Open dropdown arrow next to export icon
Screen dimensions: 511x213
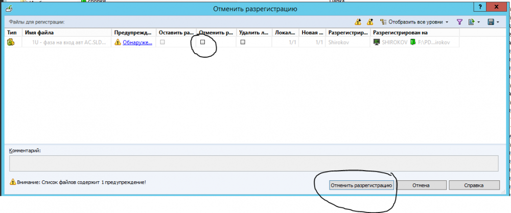click(x=478, y=22)
